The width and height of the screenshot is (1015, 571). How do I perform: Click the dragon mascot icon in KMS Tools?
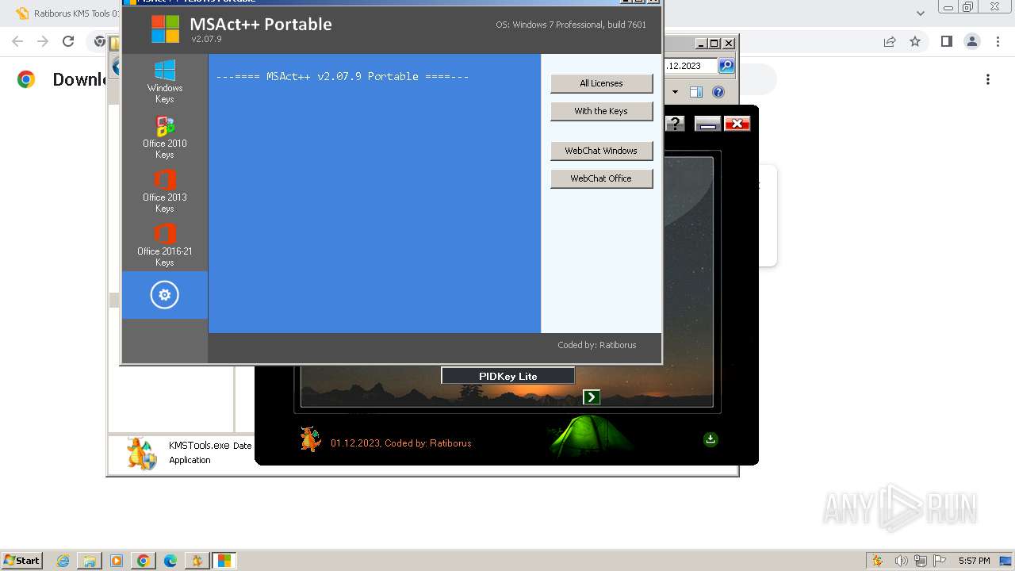(x=310, y=439)
